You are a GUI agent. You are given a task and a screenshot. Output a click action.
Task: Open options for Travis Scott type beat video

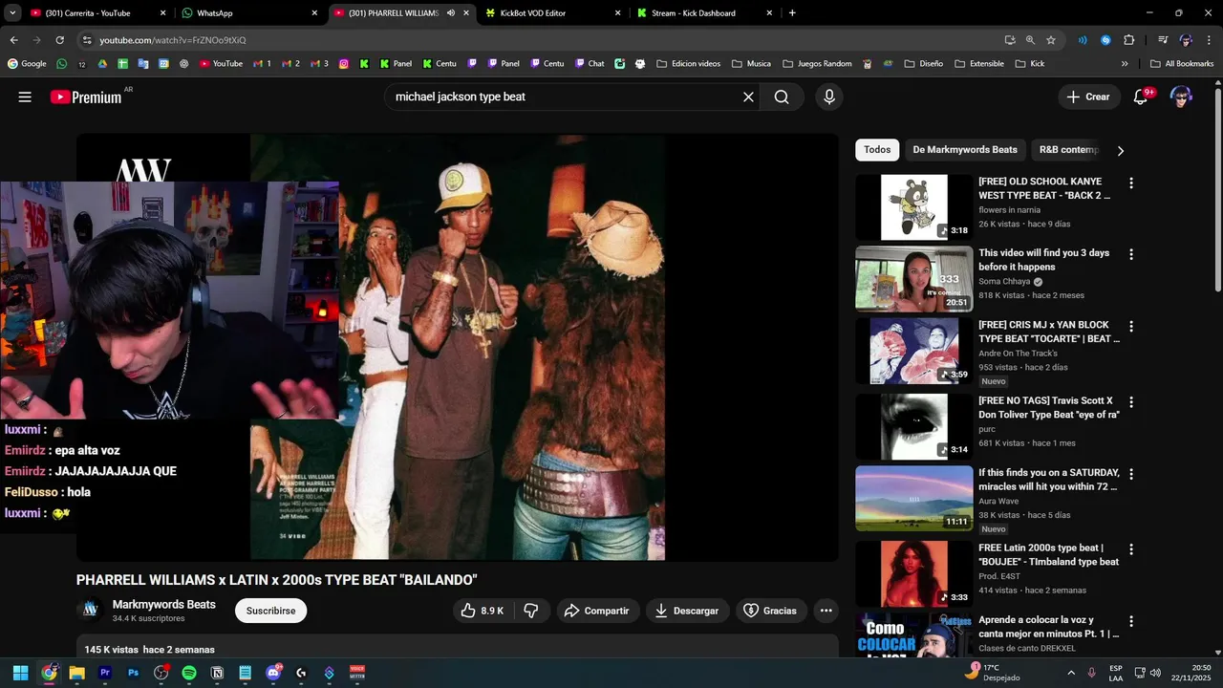tap(1131, 402)
